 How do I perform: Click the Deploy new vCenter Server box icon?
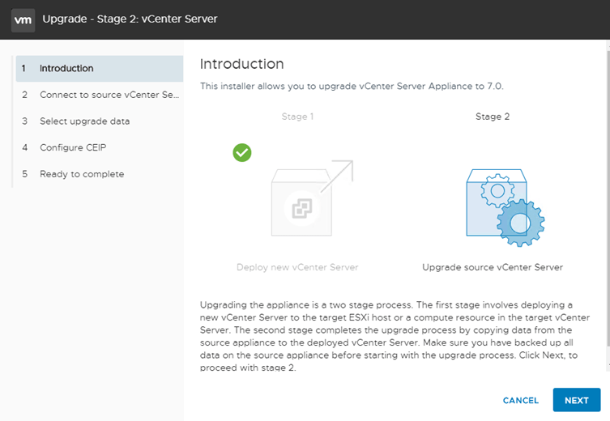301,202
